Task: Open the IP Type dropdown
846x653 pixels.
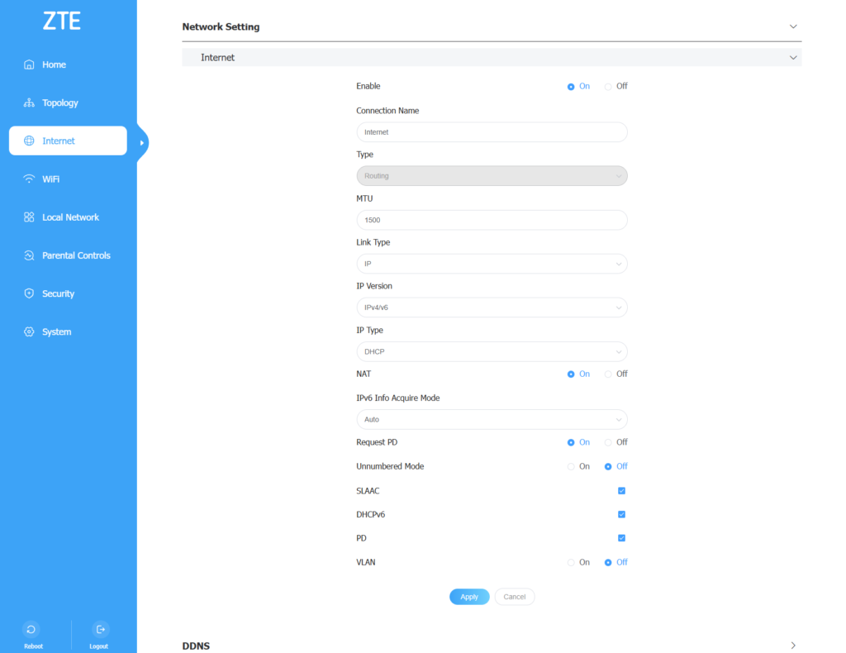Action: tap(492, 352)
